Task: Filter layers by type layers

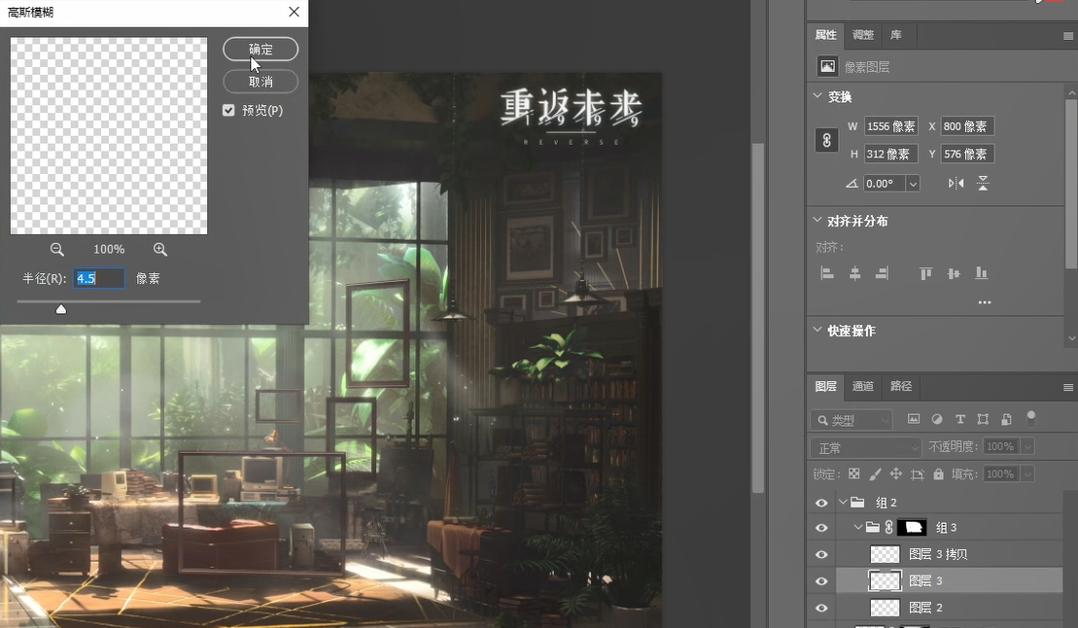Action: pyautogui.click(x=960, y=419)
